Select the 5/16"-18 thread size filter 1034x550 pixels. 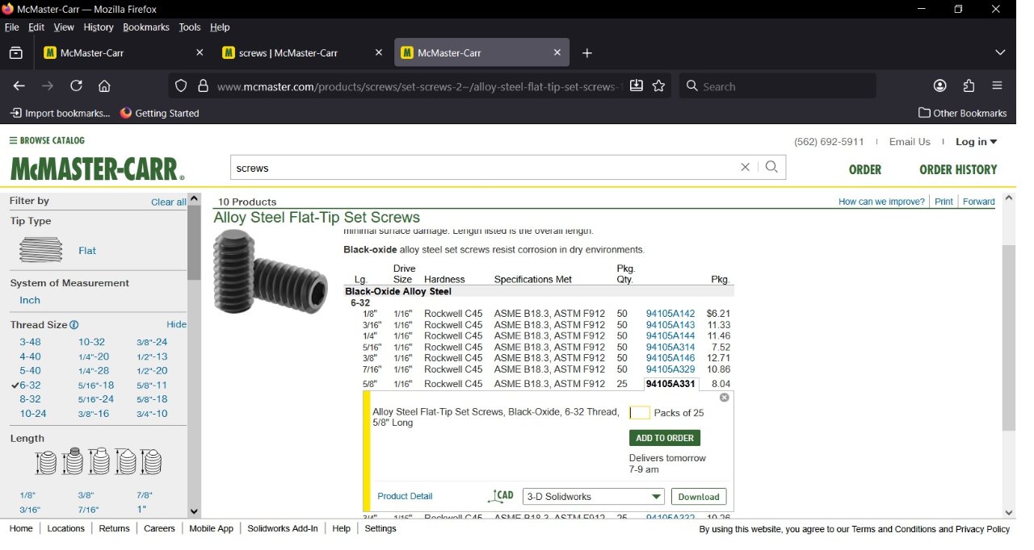click(96, 385)
